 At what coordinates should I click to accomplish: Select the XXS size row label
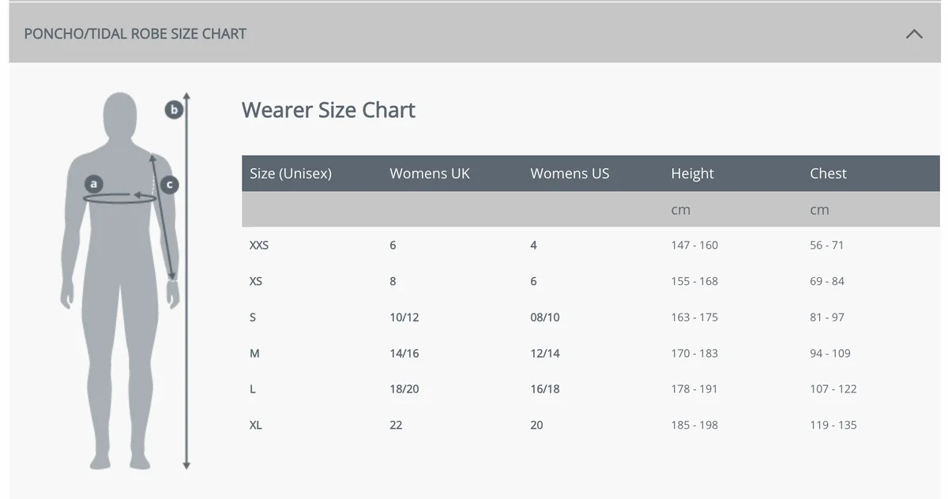click(x=259, y=246)
